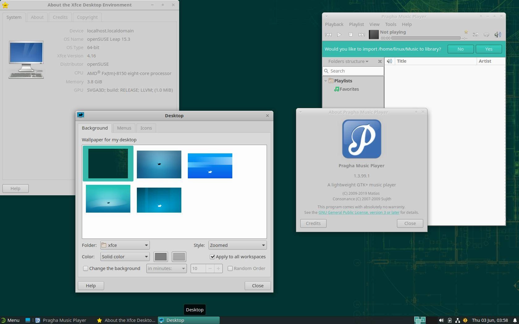The height and width of the screenshot is (324, 519).
Task: Collapse the Playlists tree node
Action: (326, 81)
